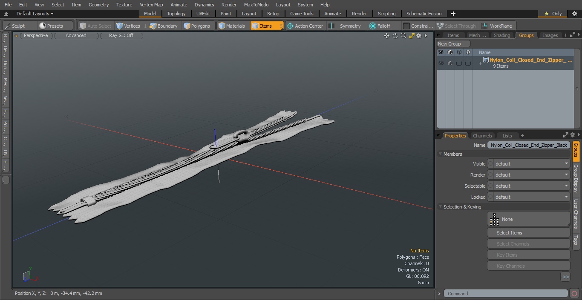Click the group Name input field
582x300 pixels.
529,145
